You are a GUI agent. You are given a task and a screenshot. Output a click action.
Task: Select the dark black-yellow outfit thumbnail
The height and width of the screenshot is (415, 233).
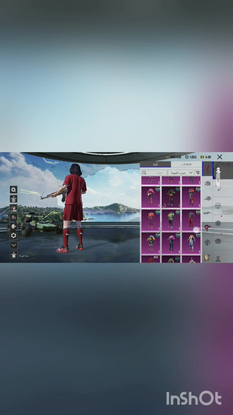pyautogui.click(x=171, y=197)
